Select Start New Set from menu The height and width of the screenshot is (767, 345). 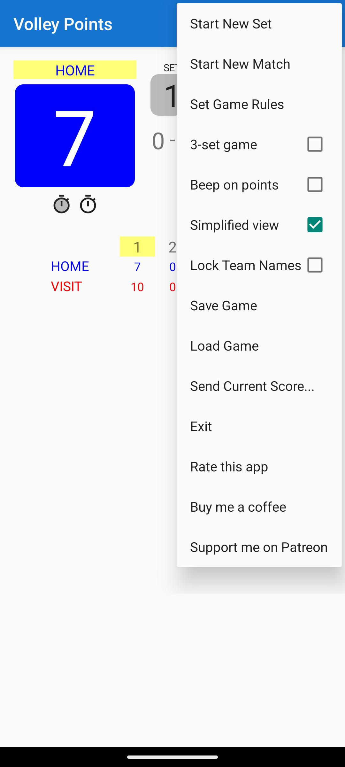[231, 24]
